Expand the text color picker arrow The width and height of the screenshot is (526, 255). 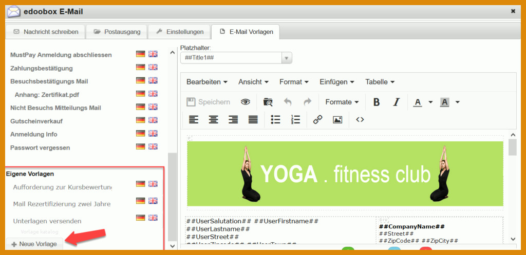(430, 102)
